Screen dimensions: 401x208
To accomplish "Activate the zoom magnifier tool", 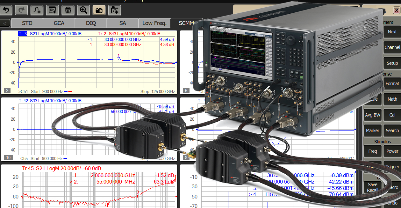I will click(83, 10).
